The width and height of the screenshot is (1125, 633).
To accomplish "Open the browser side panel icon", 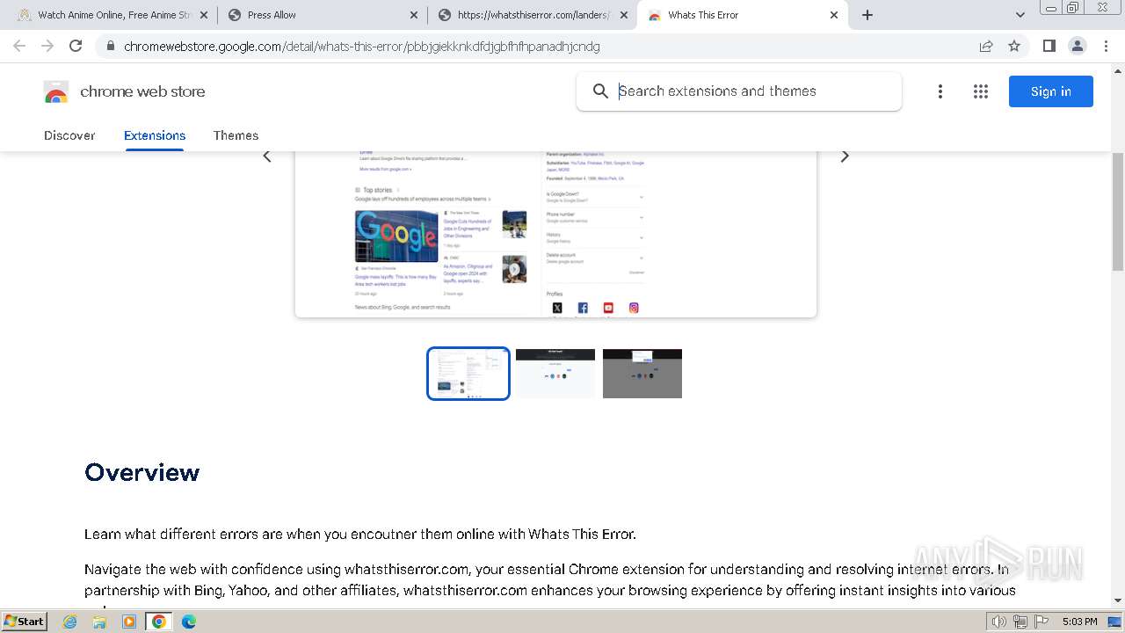I will [1049, 46].
